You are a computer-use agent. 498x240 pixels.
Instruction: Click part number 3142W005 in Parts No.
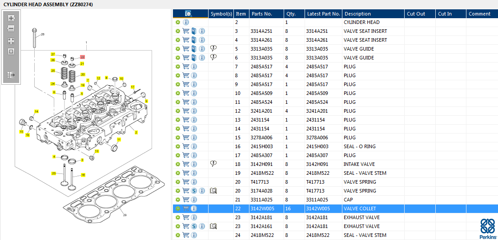point(262,209)
